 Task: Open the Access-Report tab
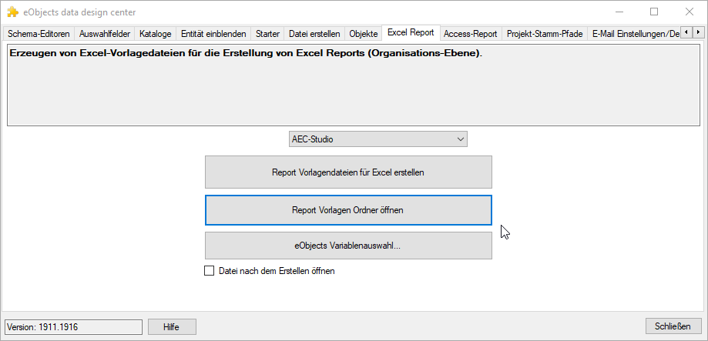point(471,34)
